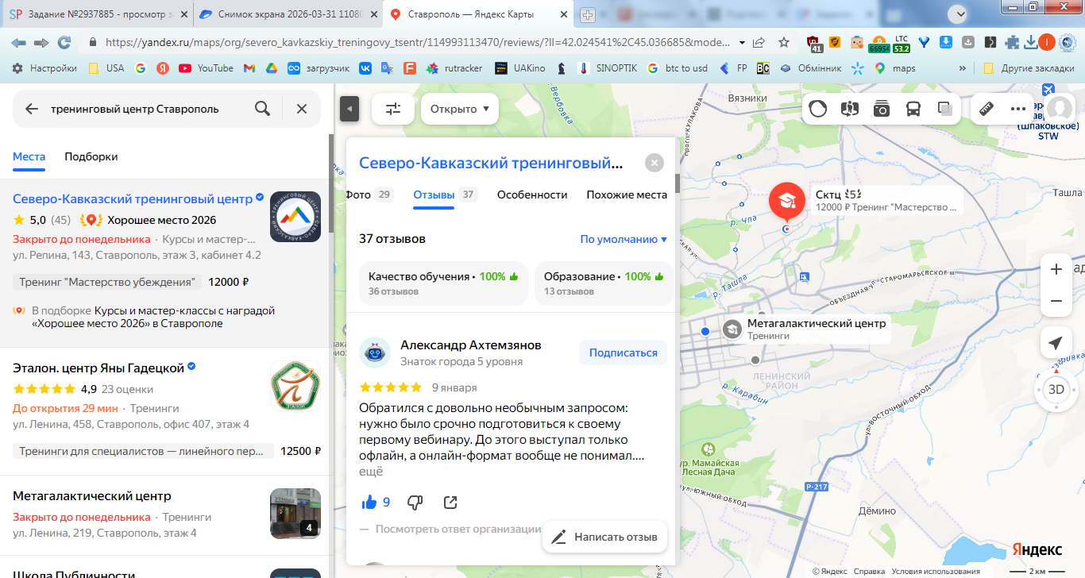
Task: Switch to "Снимок экрана" browser tab
Action: (286, 14)
